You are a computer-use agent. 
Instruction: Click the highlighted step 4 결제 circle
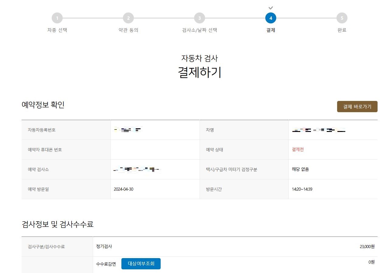click(270, 18)
